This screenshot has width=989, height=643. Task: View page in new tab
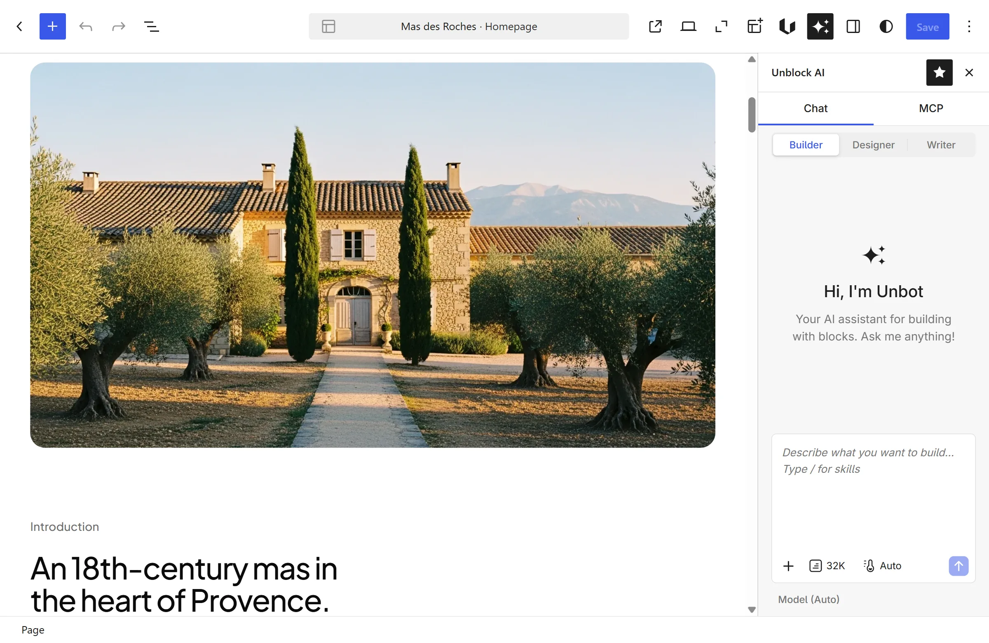tap(655, 27)
